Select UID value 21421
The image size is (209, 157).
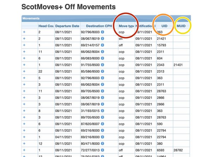coord(161,39)
